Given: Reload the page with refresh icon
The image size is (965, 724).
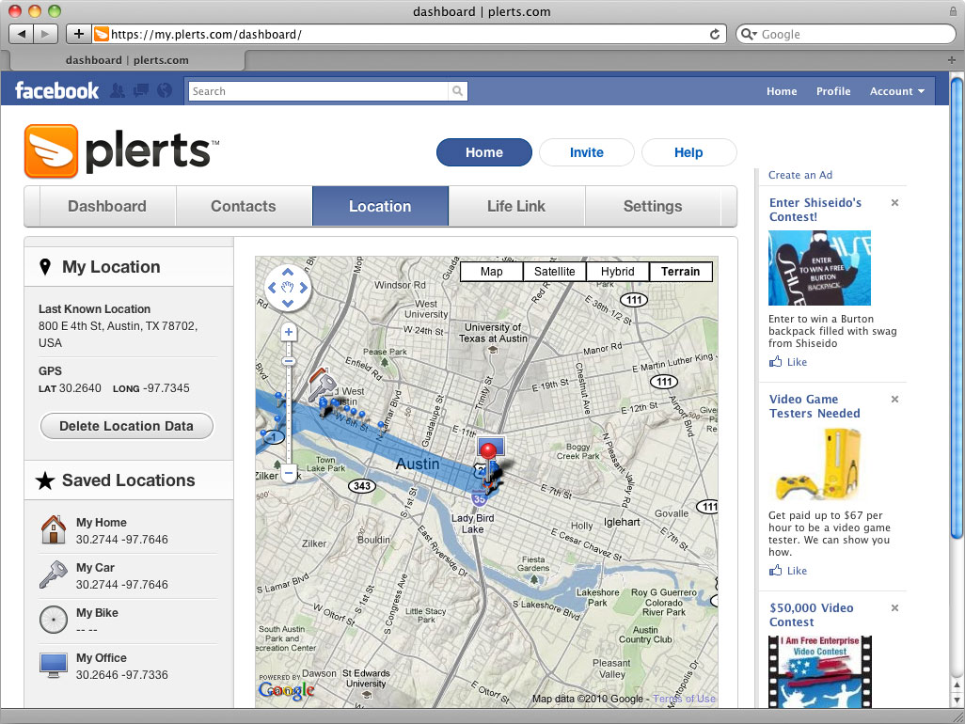Looking at the screenshot, I should [715, 34].
